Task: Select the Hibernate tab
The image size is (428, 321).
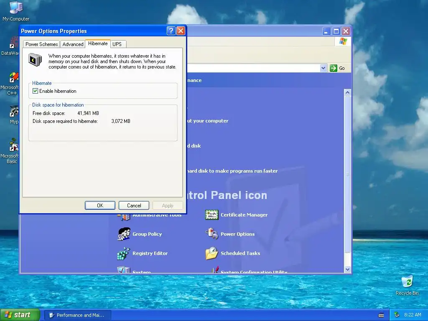Action: (98, 43)
